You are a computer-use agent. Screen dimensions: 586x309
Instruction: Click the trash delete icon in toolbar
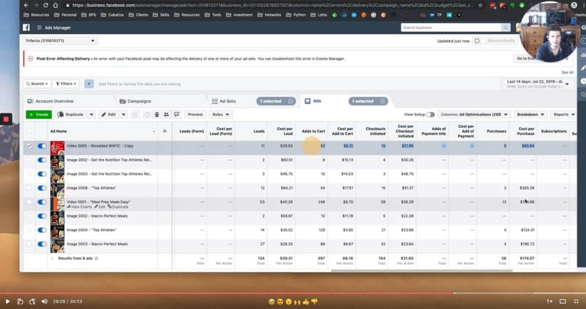point(157,114)
